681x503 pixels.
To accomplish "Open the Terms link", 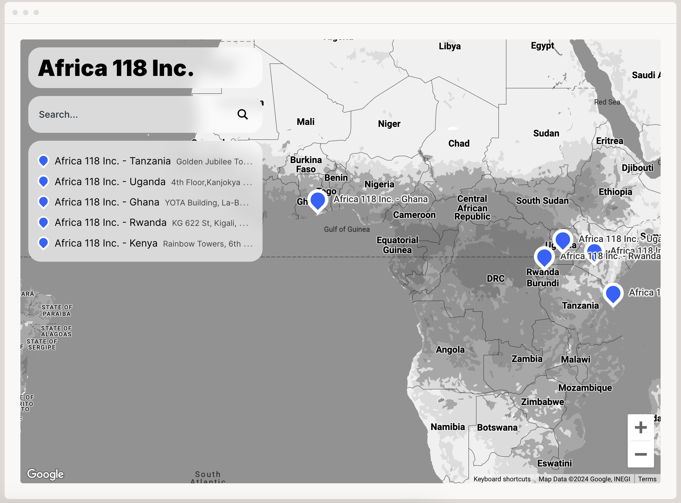I will pyautogui.click(x=647, y=479).
